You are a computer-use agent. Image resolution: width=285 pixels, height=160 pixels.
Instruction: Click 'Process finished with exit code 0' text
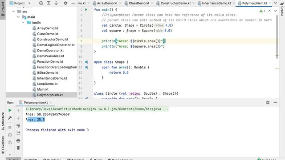[57, 130]
